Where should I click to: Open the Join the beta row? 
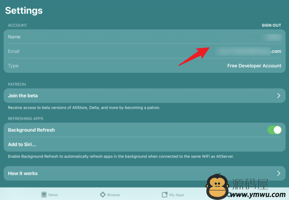coord(144,96)
